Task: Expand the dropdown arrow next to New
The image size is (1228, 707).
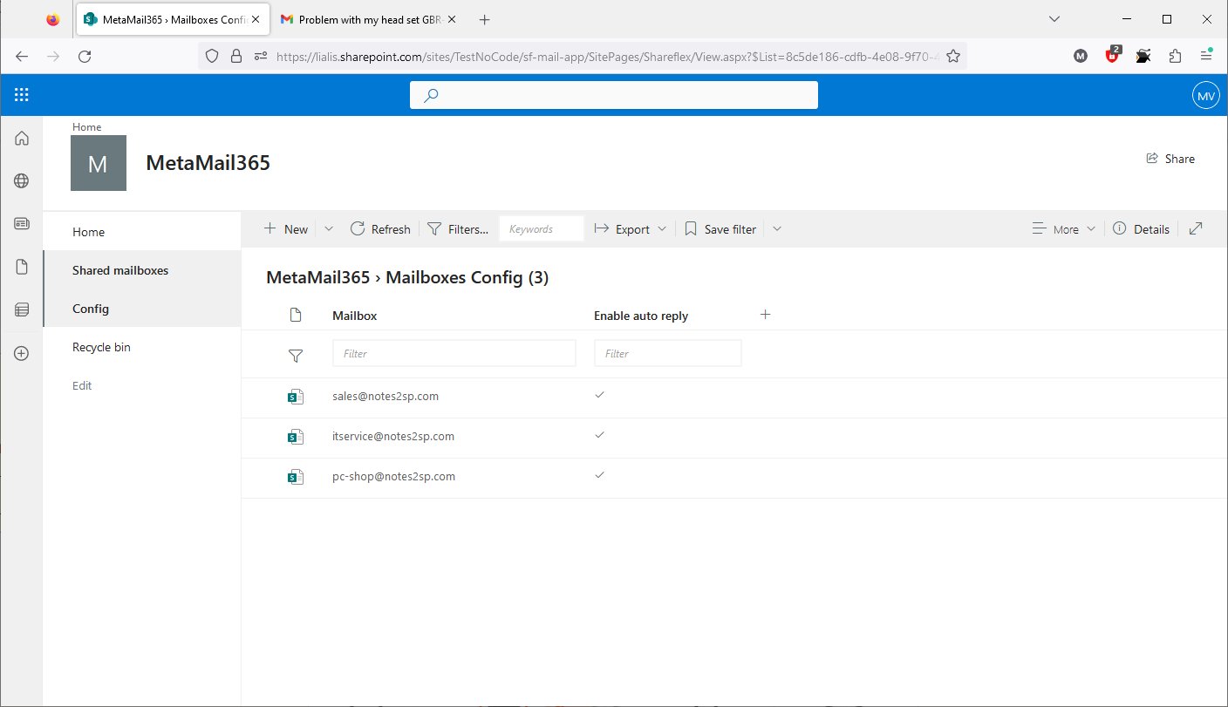Action: pos(329,228)
